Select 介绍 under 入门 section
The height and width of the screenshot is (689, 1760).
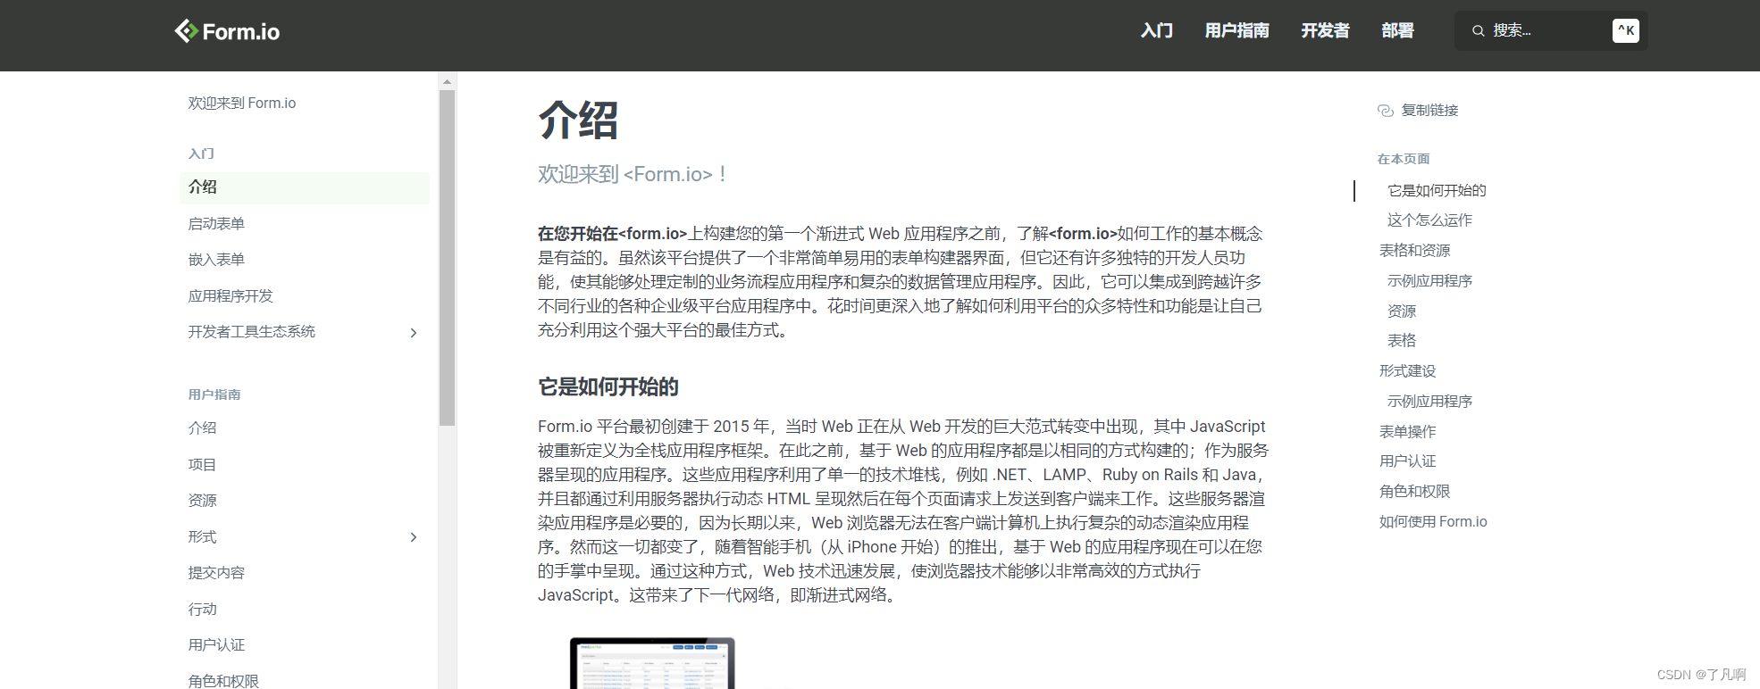click(x=305, y=187)
